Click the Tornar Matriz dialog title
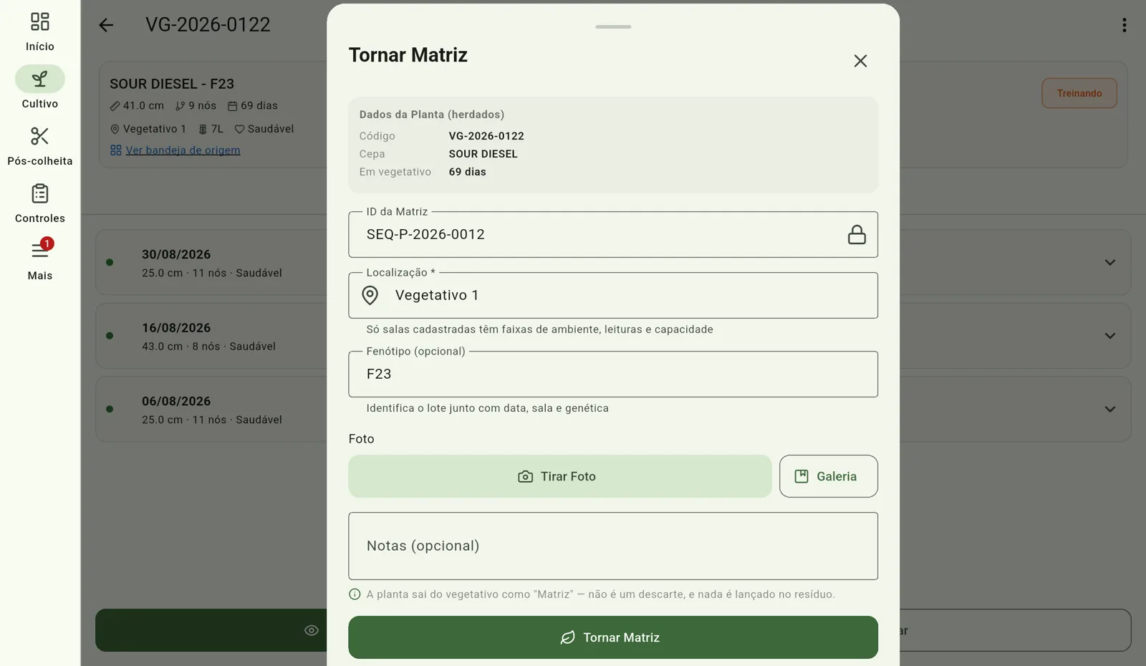 click(x=408, y=55)
